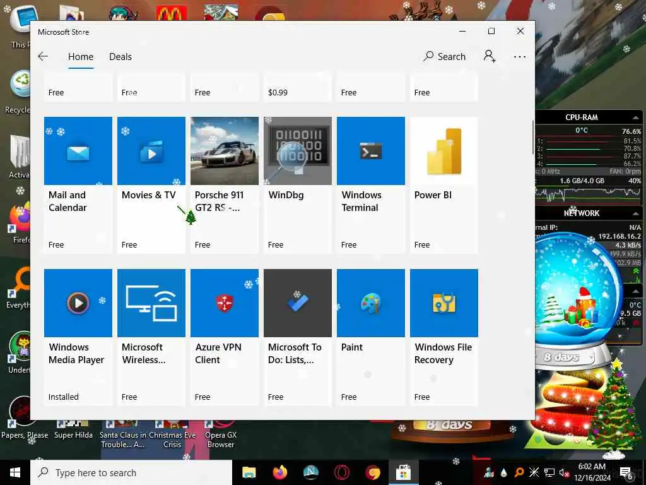The width and height of the screenshot is (646, 485).
Task: Collapse the NETWORK gadget panel
Action: (x=636, y=213)
